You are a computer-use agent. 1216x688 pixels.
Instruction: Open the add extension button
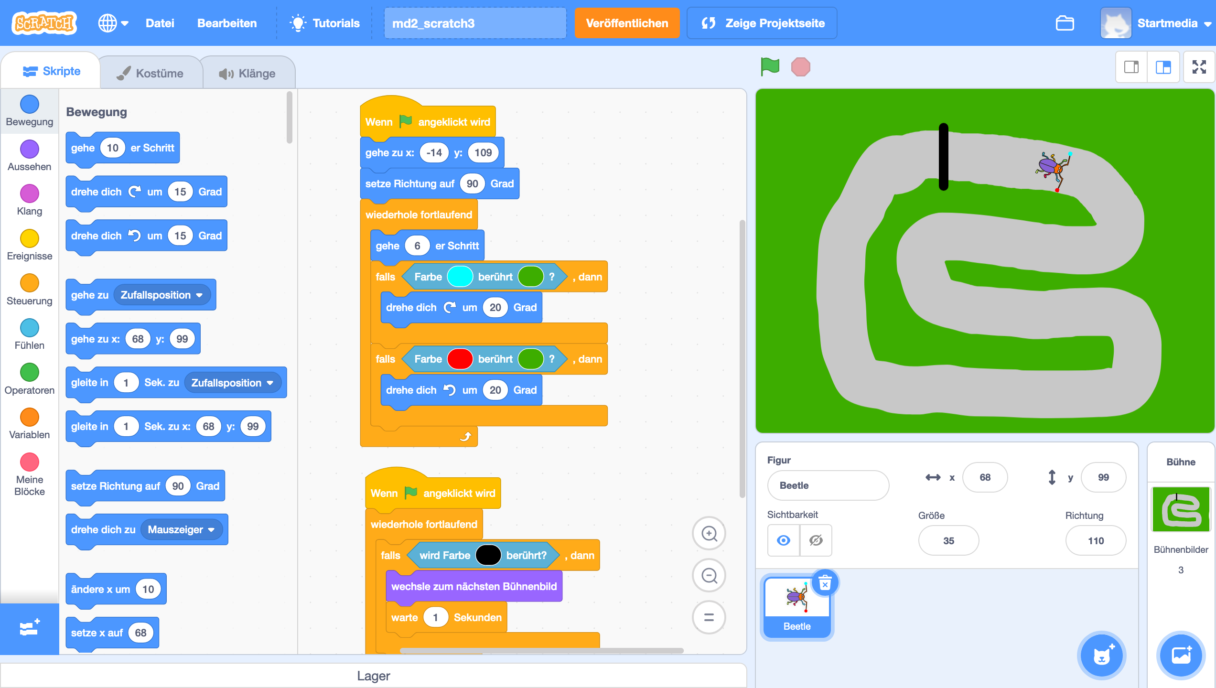coord(29,628)
